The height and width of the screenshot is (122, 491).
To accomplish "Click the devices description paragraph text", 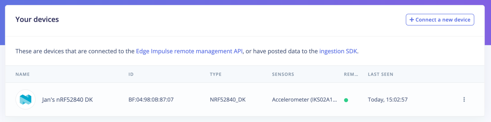I will point(187,51).
